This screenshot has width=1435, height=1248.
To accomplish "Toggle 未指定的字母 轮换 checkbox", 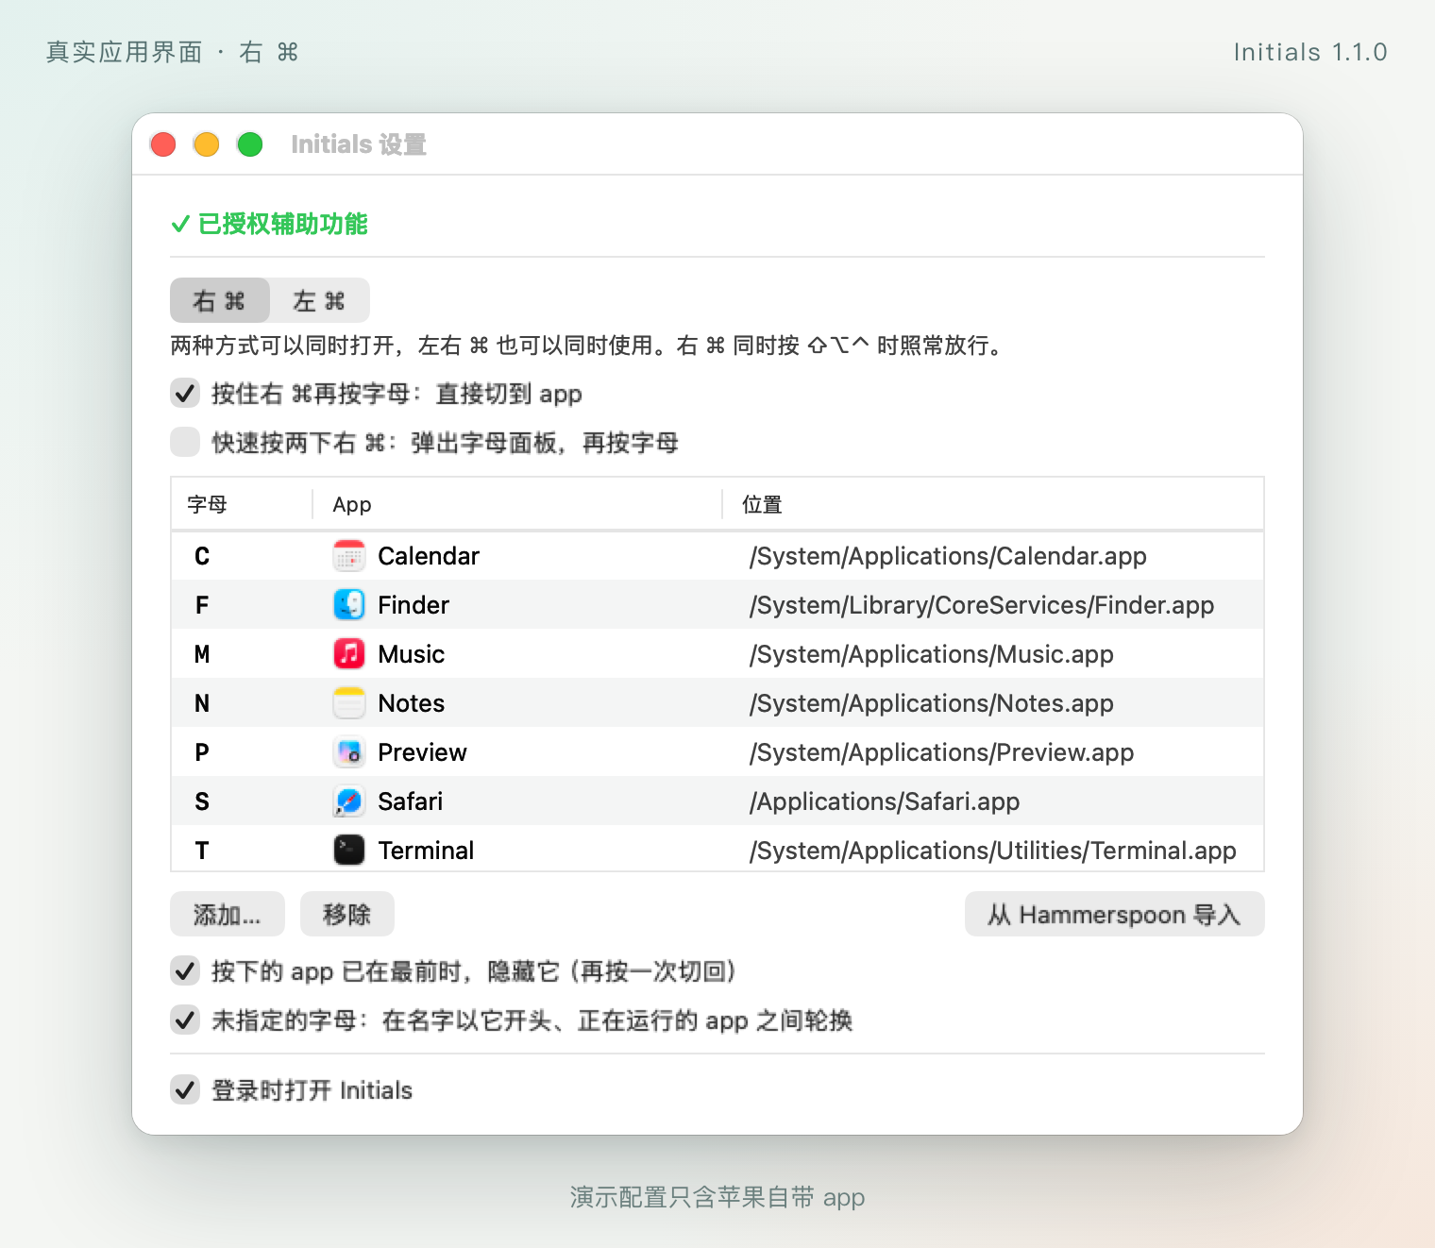I will click(x=185, y=1020).
